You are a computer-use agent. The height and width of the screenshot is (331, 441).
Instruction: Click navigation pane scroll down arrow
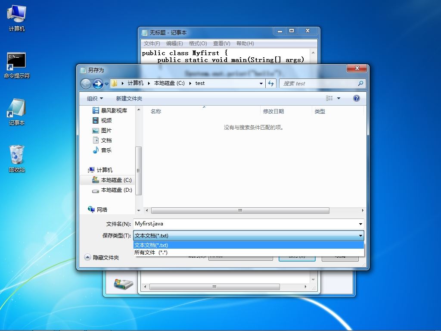[139, 210]
